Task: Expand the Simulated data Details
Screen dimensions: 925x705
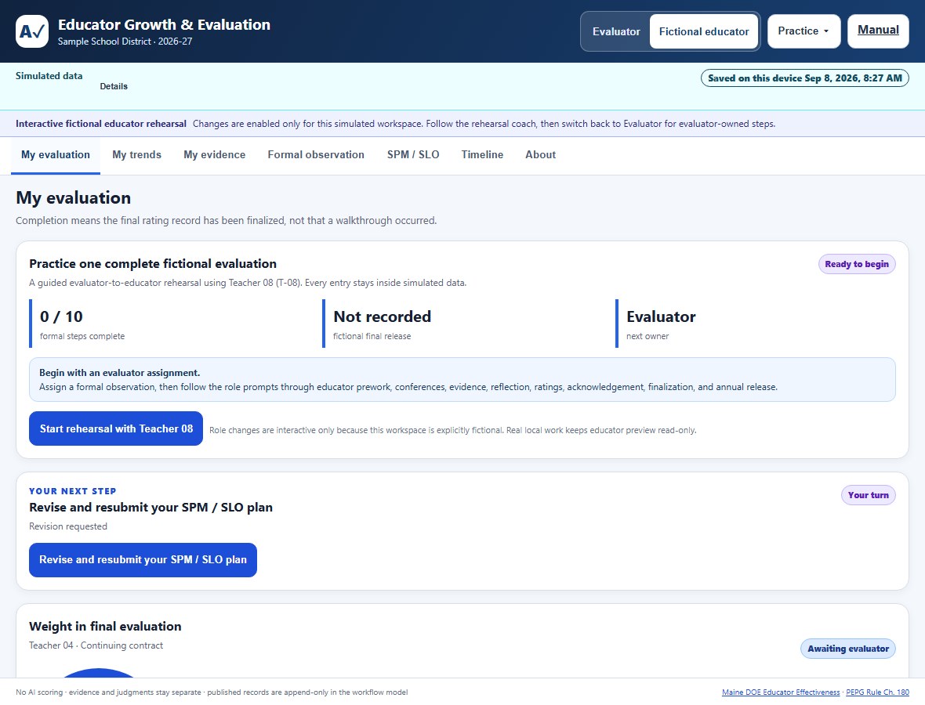Action: pos(114,86)
